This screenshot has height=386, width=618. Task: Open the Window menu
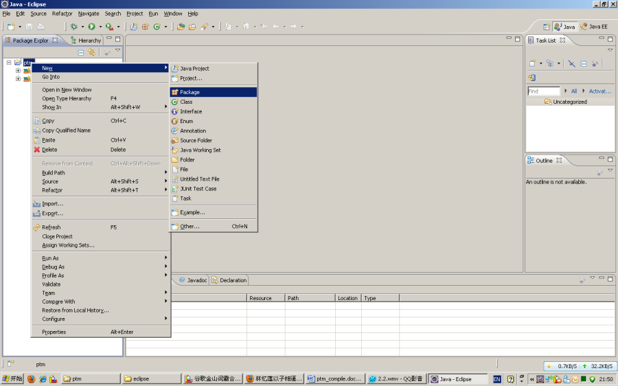172,14
